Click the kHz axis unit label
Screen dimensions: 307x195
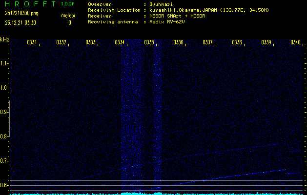[4, 39]
